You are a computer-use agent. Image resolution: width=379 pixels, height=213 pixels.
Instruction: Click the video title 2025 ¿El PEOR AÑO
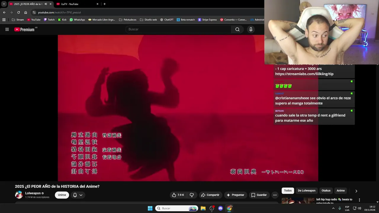pos(57,186)
